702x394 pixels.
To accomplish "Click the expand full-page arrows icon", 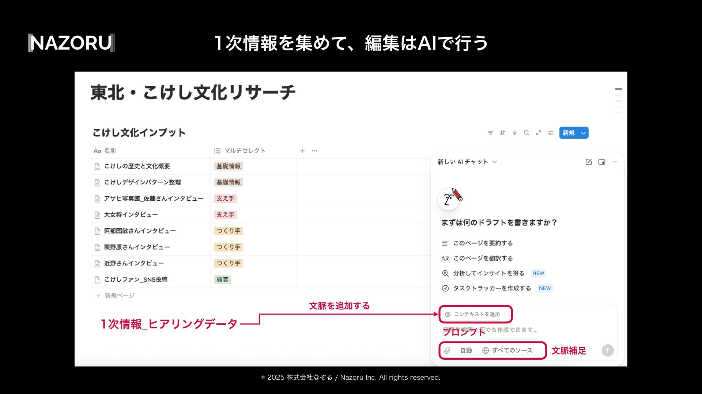I will pyautogui.click(x=539, y=133).
